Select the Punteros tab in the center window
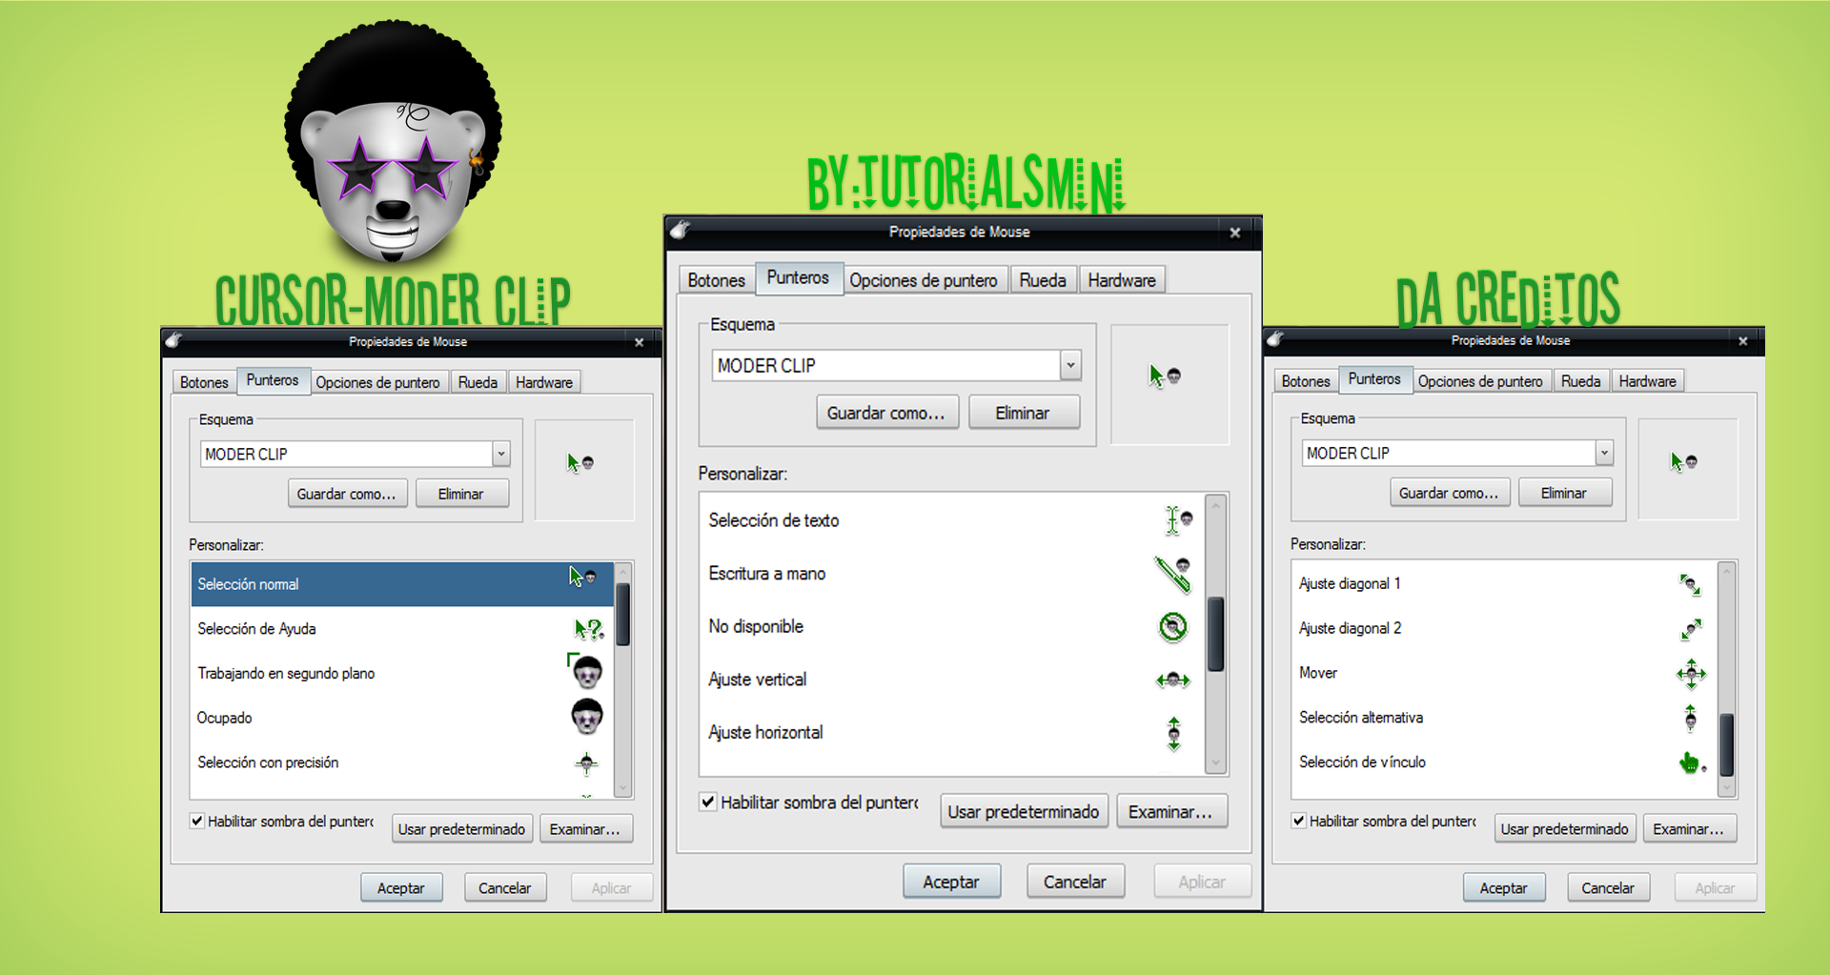The width and height of the screenshot is (1830, 975). [x=798, y=277]
